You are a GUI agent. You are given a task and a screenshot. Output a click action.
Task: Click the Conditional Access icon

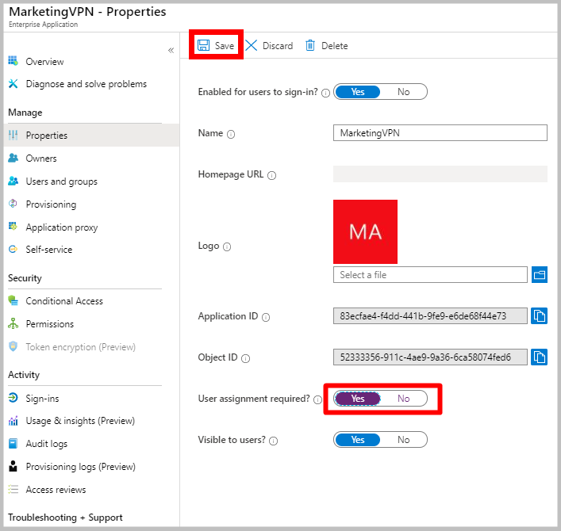coord(13,300)
